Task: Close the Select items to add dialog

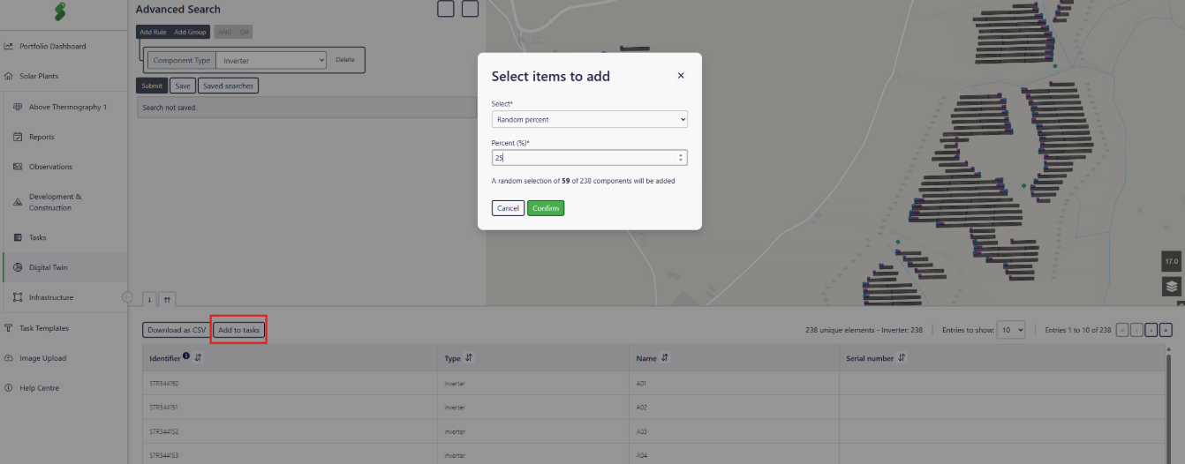Action: click(680, 76)
